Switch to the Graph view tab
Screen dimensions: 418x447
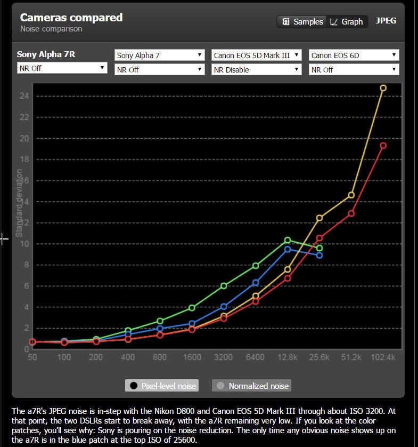tap(347, 22)
